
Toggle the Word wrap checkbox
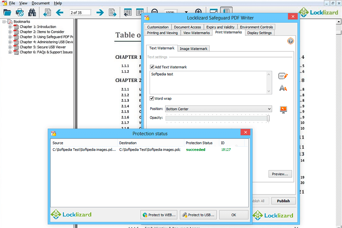pos(152,98)
